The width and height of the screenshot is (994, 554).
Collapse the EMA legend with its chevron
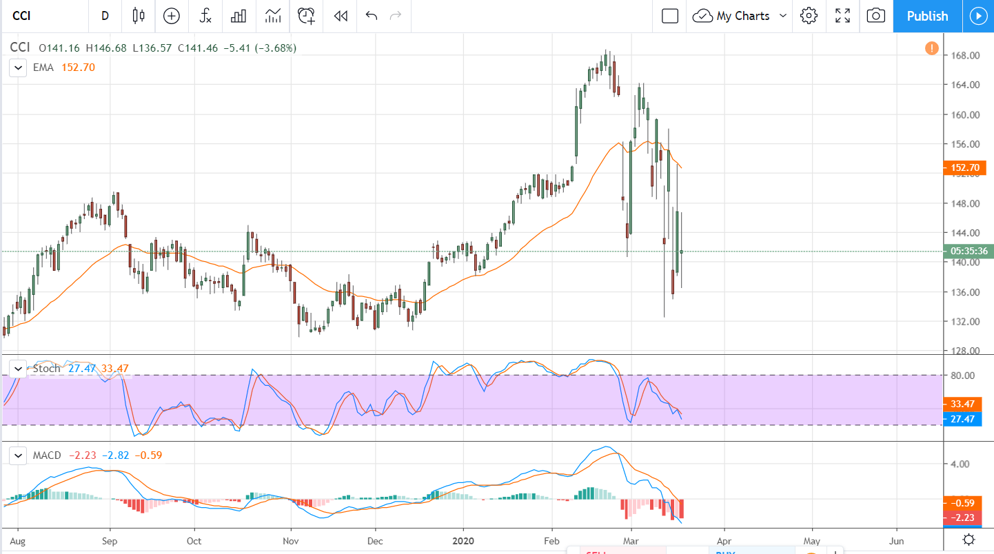[17, 68]
